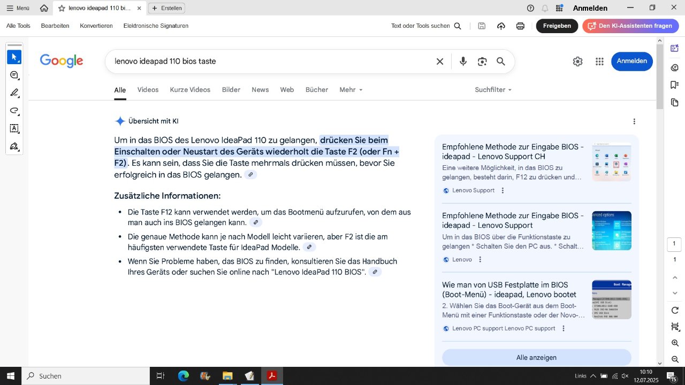Open Alle Tools menu

18,26
